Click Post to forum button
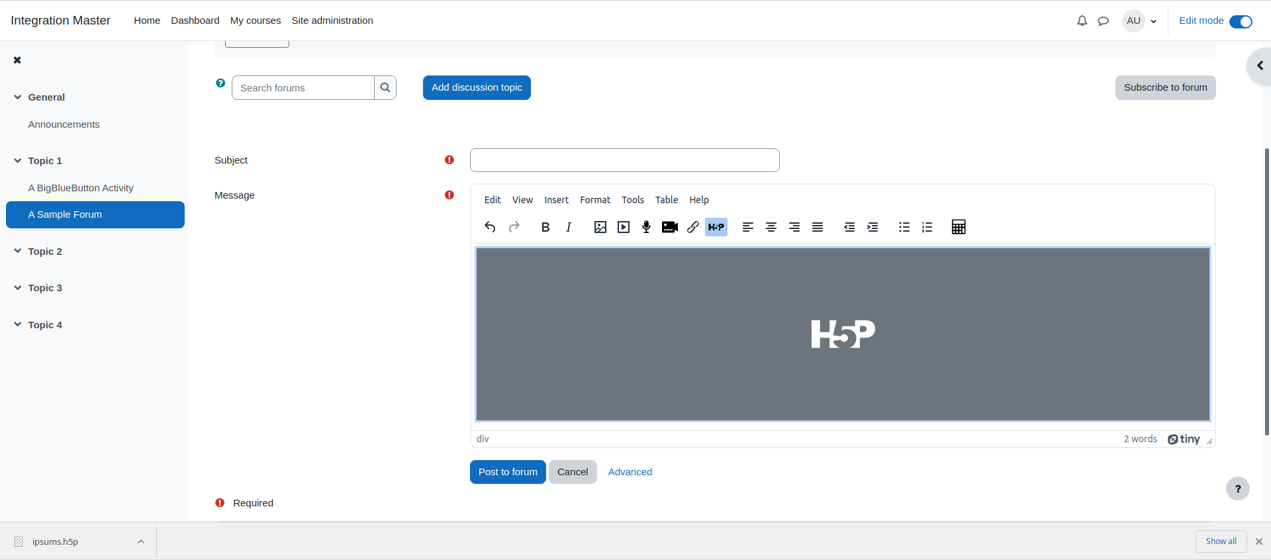1271x560 pixels. tap(508, 472)
